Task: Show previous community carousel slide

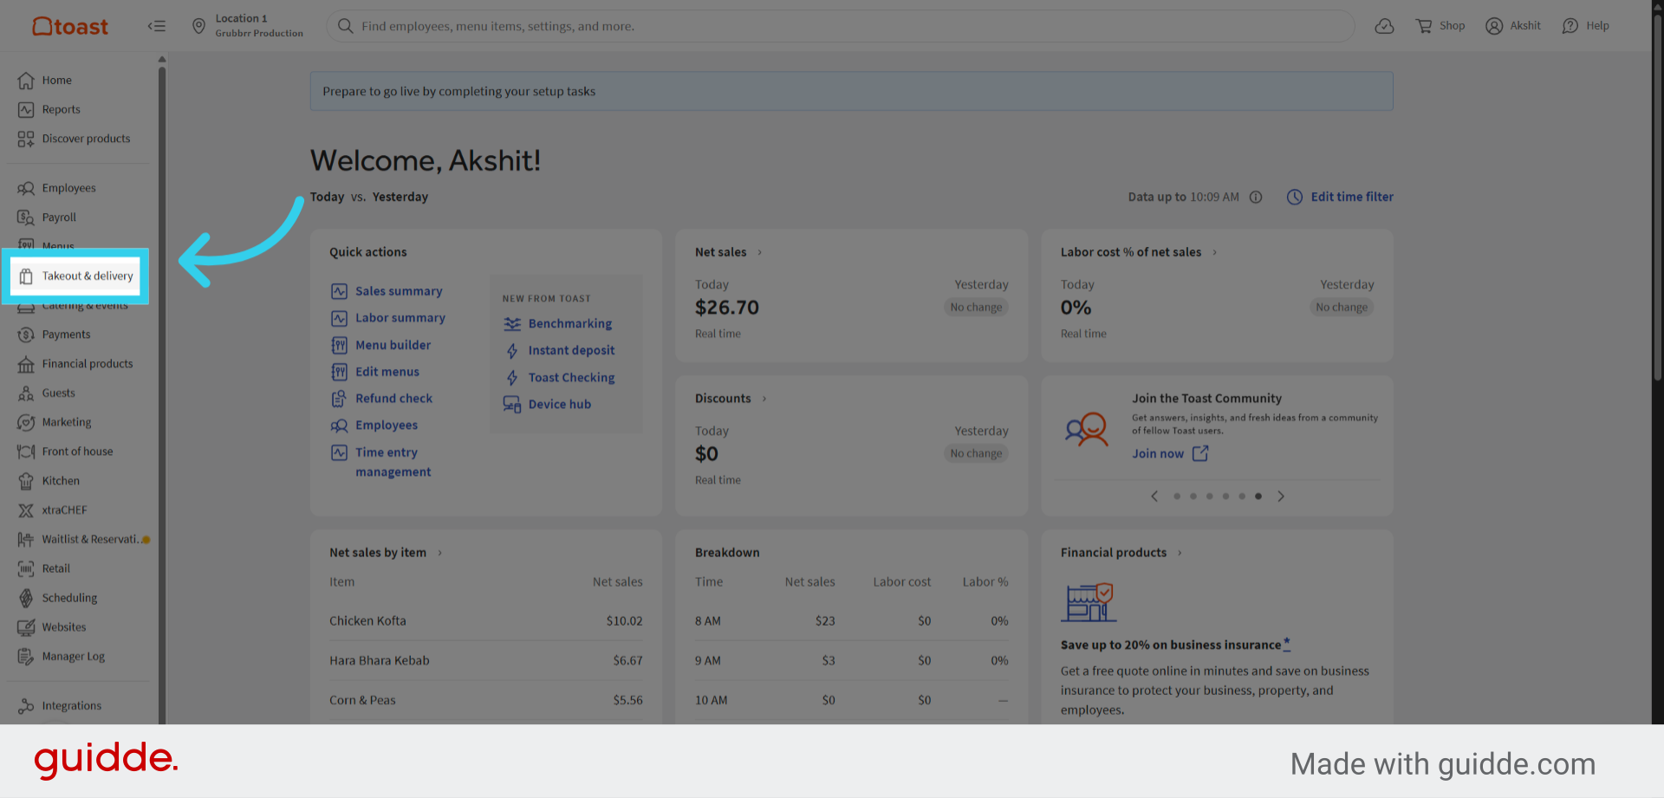Action: [x=1154, y=496]
